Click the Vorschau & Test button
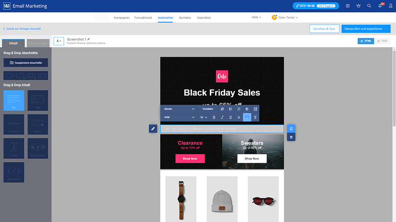This screenshot has height=222, width=396. click(324, 29)
